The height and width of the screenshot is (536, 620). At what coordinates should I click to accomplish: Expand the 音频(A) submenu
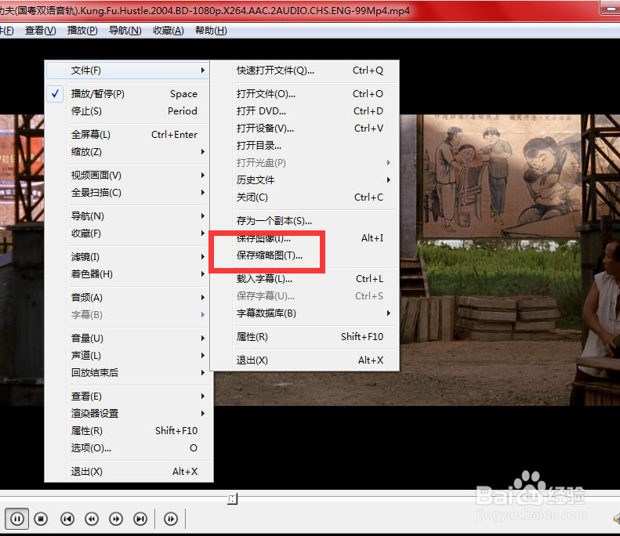(128, 298)
